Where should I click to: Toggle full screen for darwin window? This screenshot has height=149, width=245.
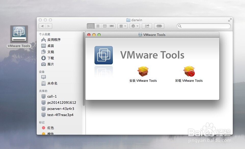click(x=230, y=20)
